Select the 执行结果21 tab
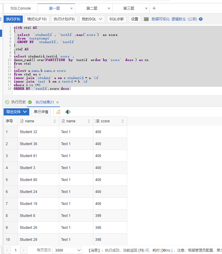This screenshot has height=254, width=222. [x=45, y=102]
